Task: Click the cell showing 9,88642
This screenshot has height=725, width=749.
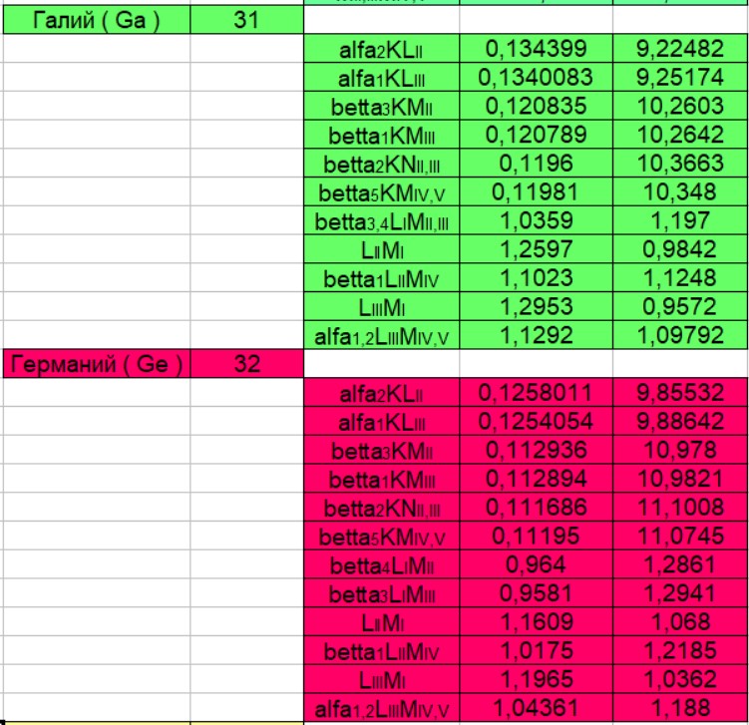Action: click(678, 422)
